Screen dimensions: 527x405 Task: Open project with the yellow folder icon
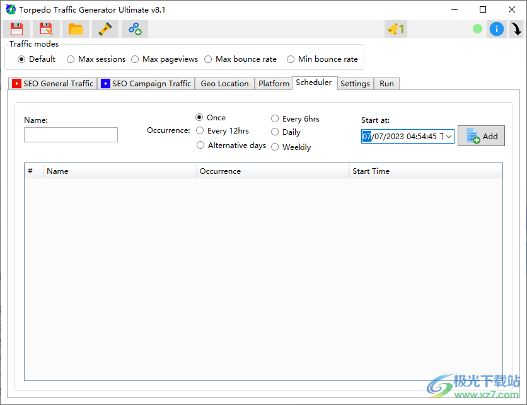pos(76,29)
